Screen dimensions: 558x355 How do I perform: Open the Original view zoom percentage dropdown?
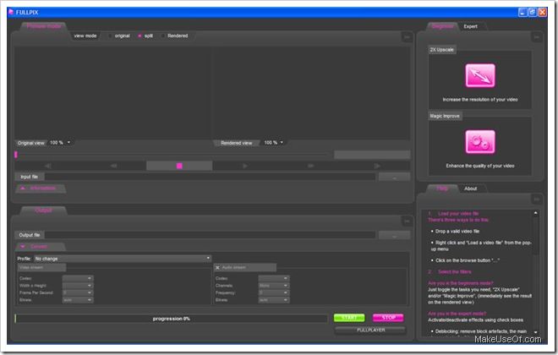coord(60,143)
